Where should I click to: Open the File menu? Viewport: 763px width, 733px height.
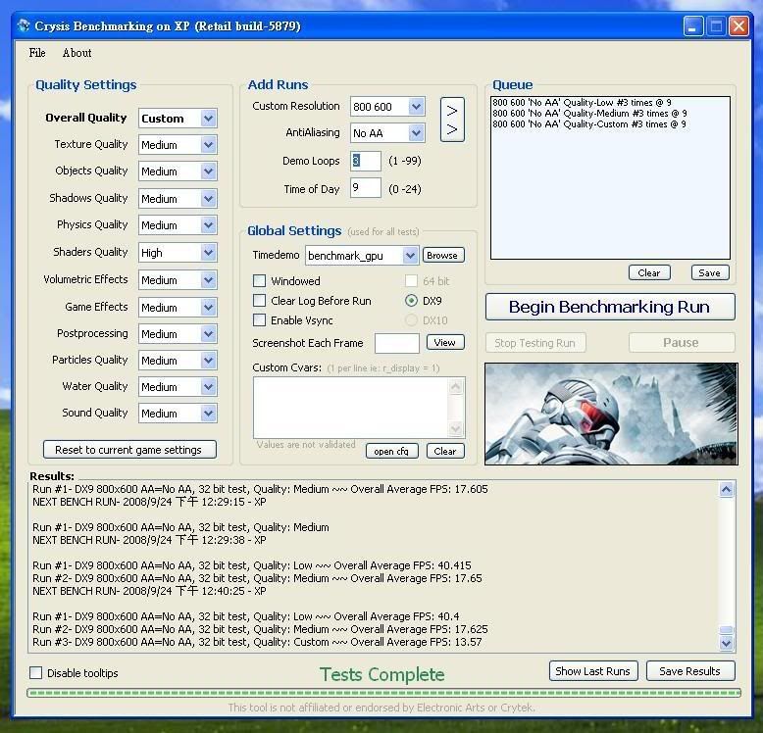(37, 53)
